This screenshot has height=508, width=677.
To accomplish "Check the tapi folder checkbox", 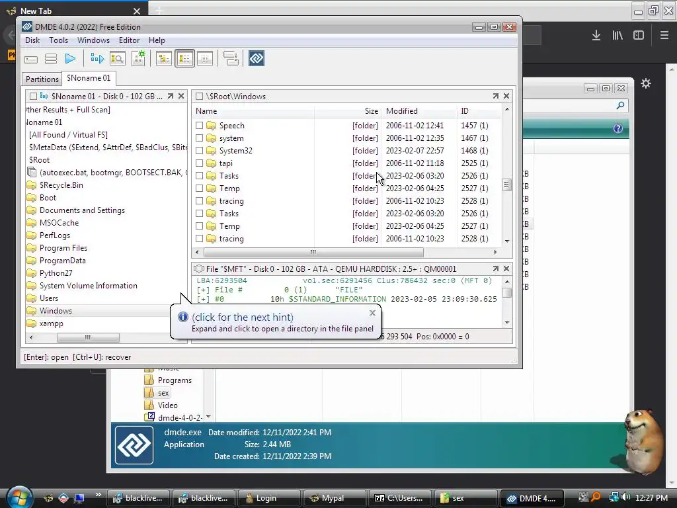I will coord(199,163).
